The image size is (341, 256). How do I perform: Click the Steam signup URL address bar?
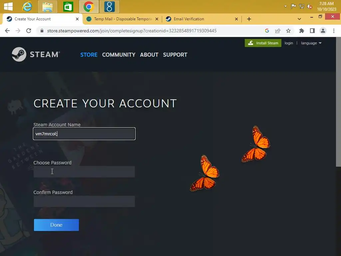coord(132,31)
